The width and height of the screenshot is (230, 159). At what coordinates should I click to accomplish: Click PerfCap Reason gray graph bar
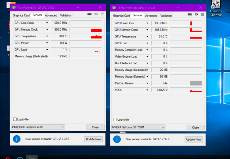click(x=196, y=83)
